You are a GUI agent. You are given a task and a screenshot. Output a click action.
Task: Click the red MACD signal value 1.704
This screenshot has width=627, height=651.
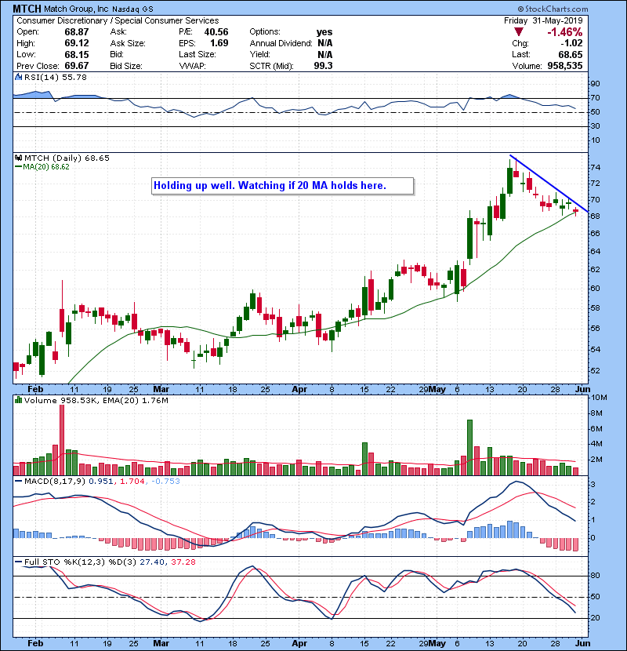tap(132, 482)
